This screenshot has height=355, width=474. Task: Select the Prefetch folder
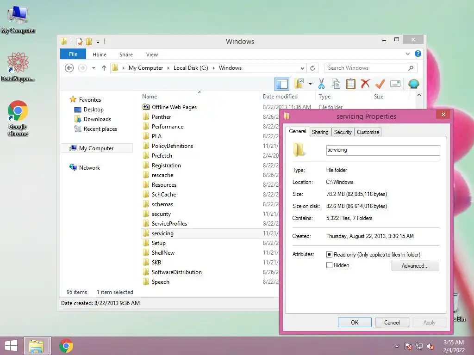[162, 155]
